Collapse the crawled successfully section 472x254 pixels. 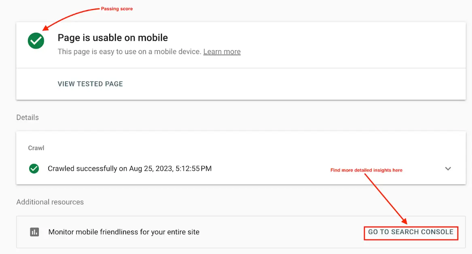click(x=448, y=168)
